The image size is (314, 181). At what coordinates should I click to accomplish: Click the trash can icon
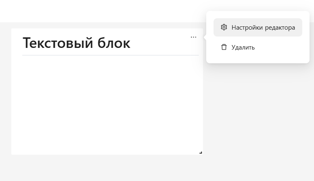coord(224,47)
